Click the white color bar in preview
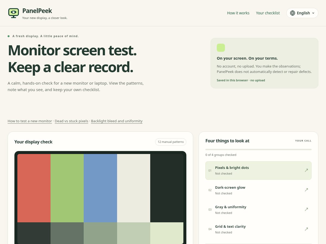Viewport: 326px width, 244px height. tap(134, 188)
